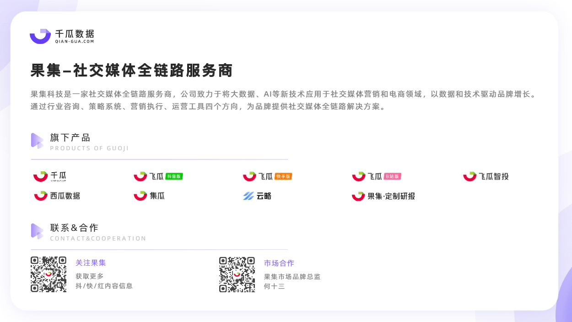
Task: Click the main title 果集–社交媒体全链路服务商
Action: click(x=132, y=71)
